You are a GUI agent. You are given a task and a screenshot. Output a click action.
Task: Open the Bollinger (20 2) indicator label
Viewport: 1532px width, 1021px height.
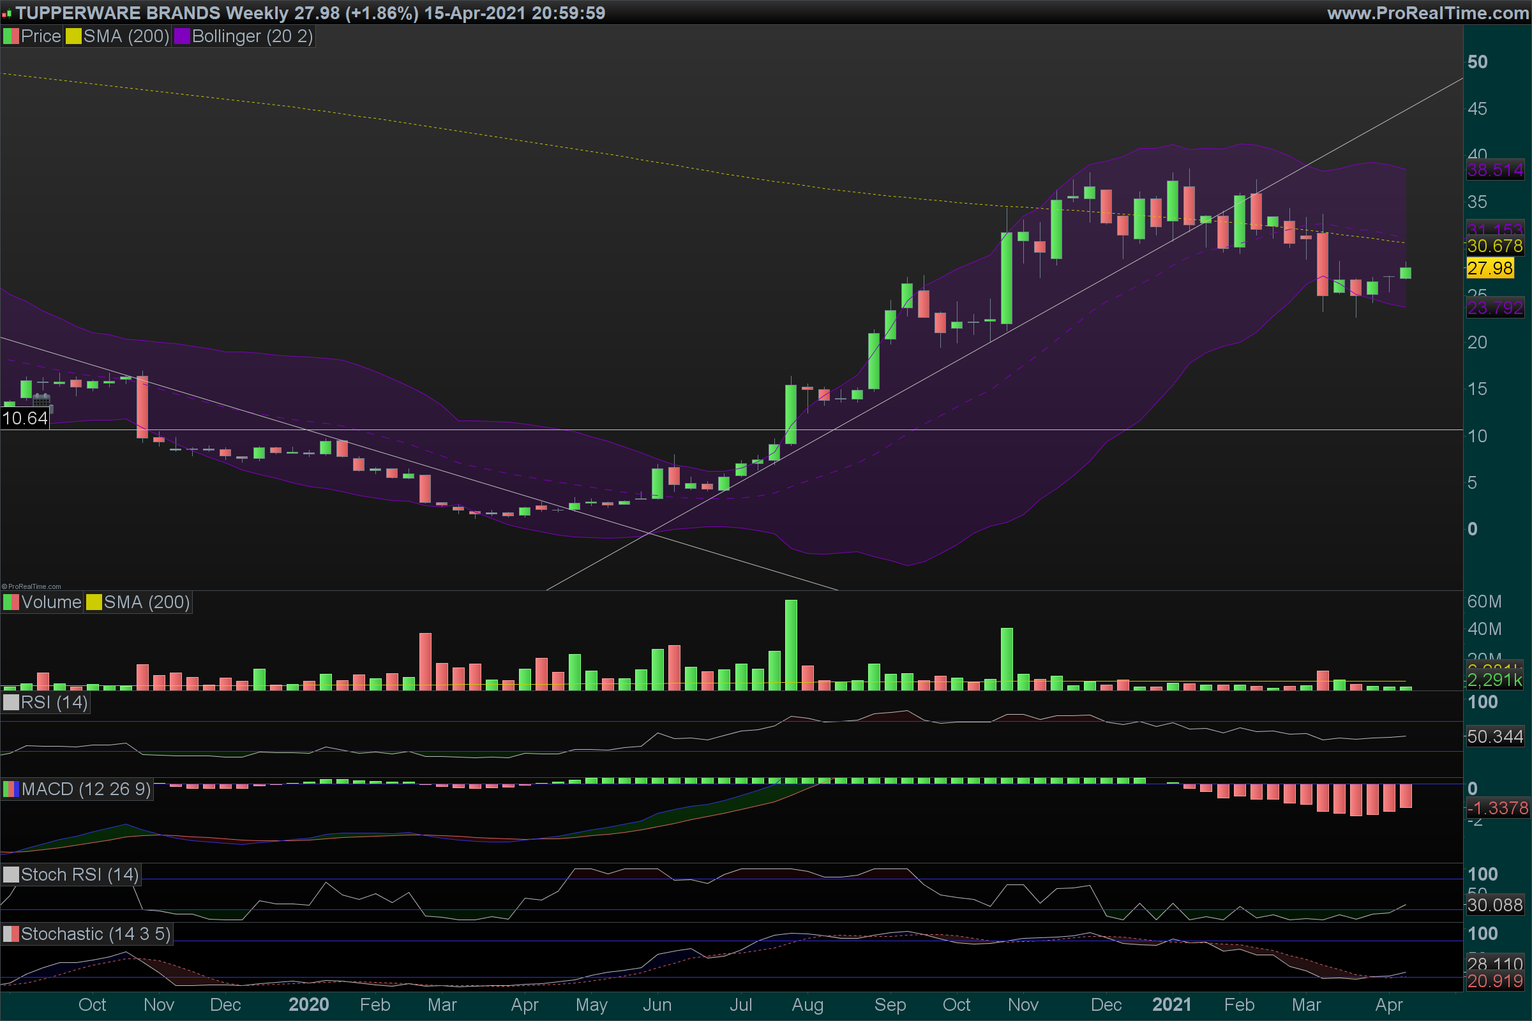point(252,36)
